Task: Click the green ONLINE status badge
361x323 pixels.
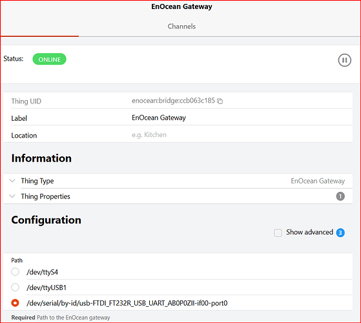Action: (x=49, y=59)
